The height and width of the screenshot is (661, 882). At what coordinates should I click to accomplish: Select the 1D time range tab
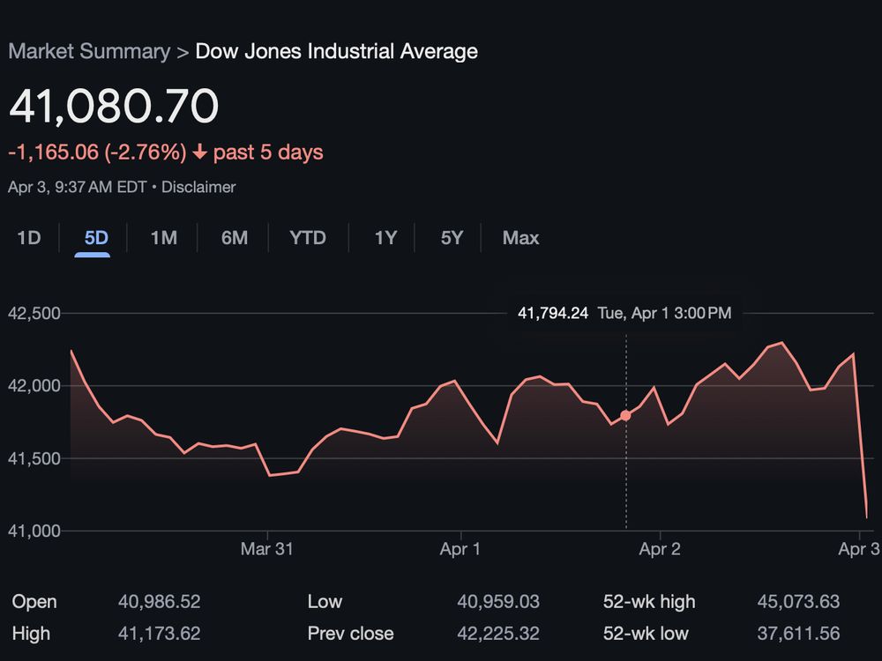point(29,238)
